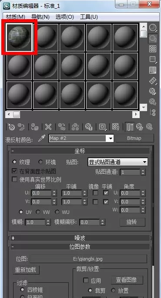This screenshot has height=298, width=161.
Task: Uncheck the V 平铺 tile checkbox
Action: (106, 202)
